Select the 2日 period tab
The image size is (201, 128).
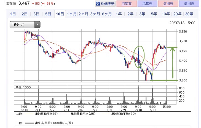(x=25, y=14)
